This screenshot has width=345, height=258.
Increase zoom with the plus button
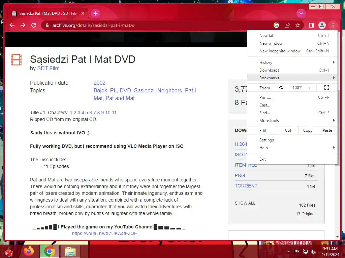[x=310, y=88]
